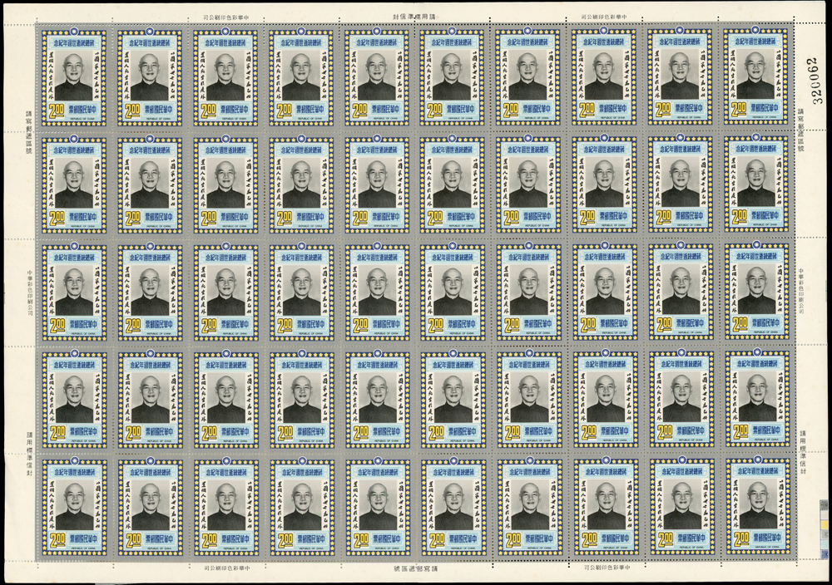Click the title banner on the top-left stamp
Viewport: 832px width, 585px height.
click(74, 42)
